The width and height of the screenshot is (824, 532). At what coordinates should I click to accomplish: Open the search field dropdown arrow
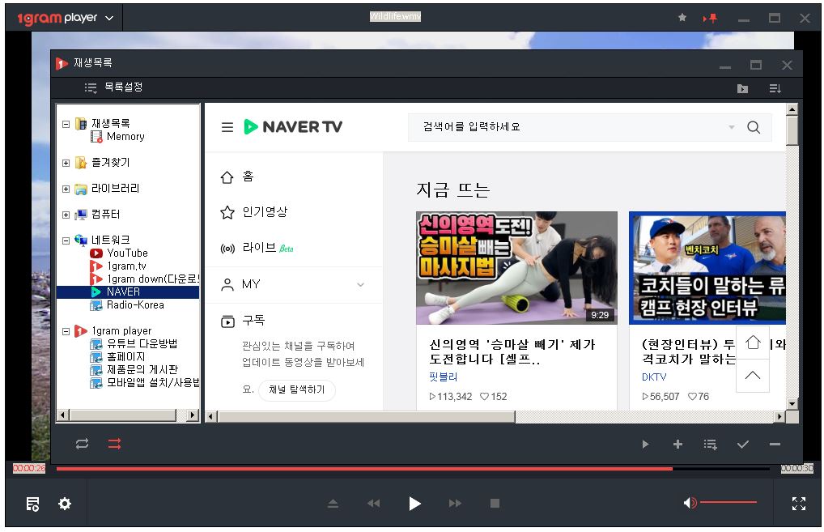[731, 127]
